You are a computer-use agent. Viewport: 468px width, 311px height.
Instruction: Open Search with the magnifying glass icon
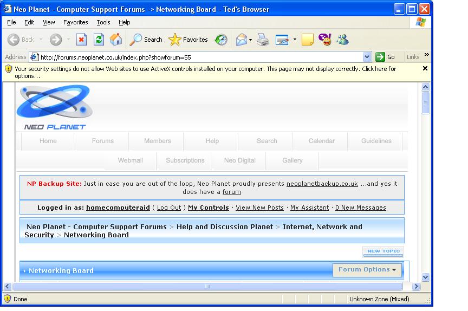tap(136, 40)
